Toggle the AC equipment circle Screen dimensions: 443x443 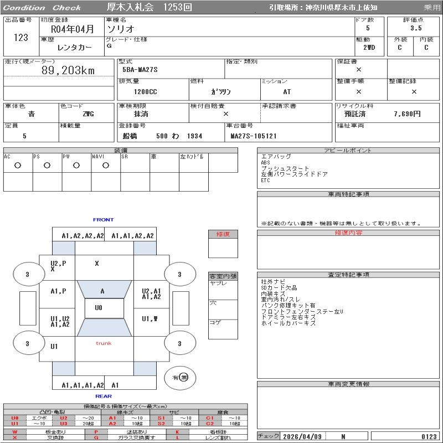(18, 166)
